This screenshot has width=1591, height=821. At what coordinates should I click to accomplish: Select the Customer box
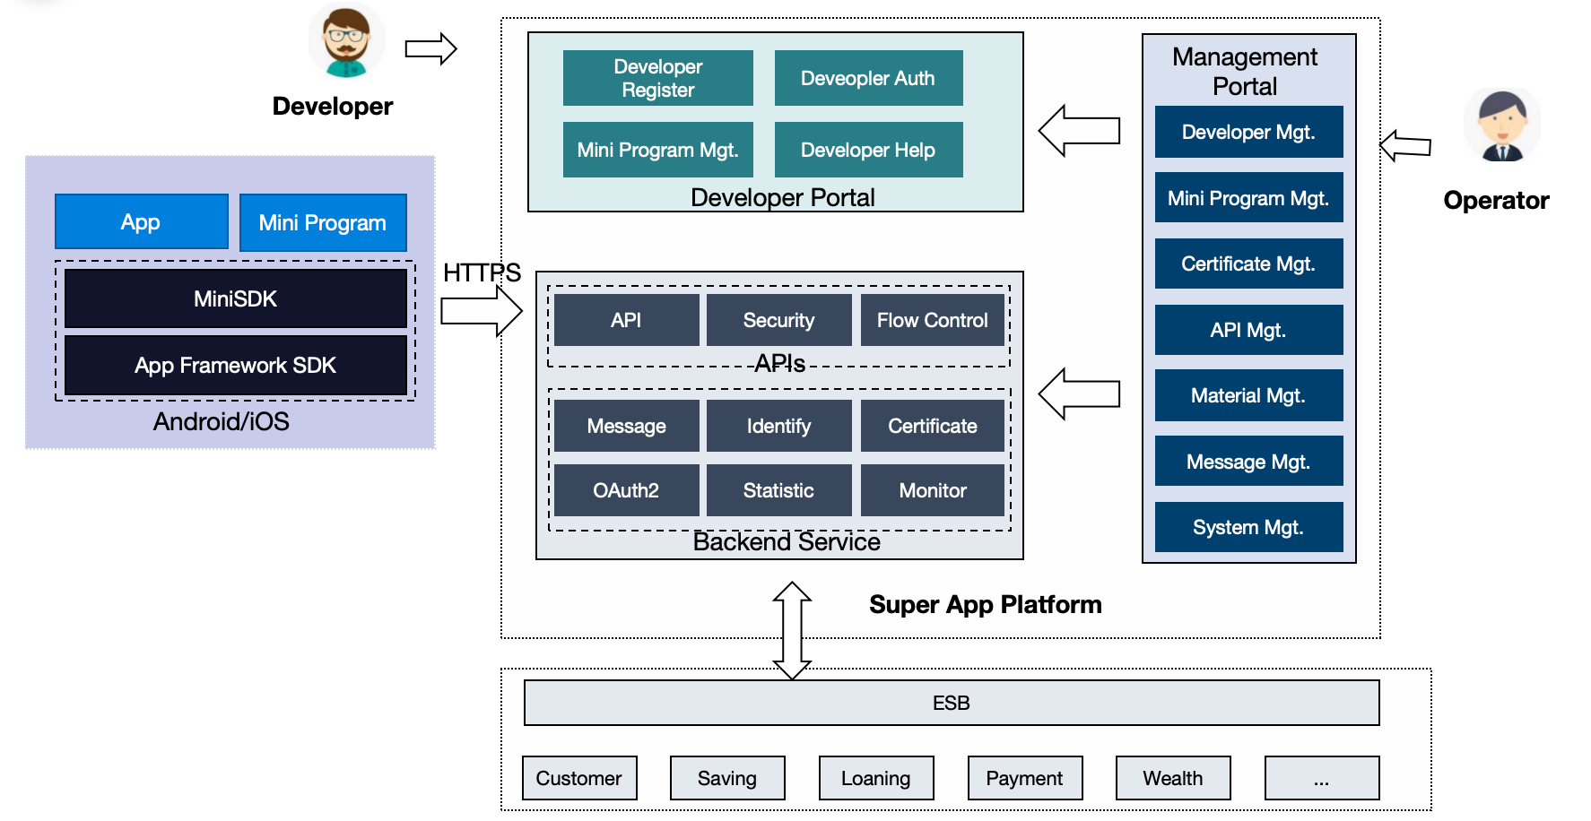(579, 778)
